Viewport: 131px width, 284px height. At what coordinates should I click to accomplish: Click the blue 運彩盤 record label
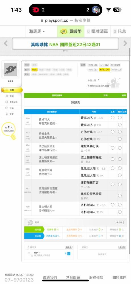click(x=34, y=236)
